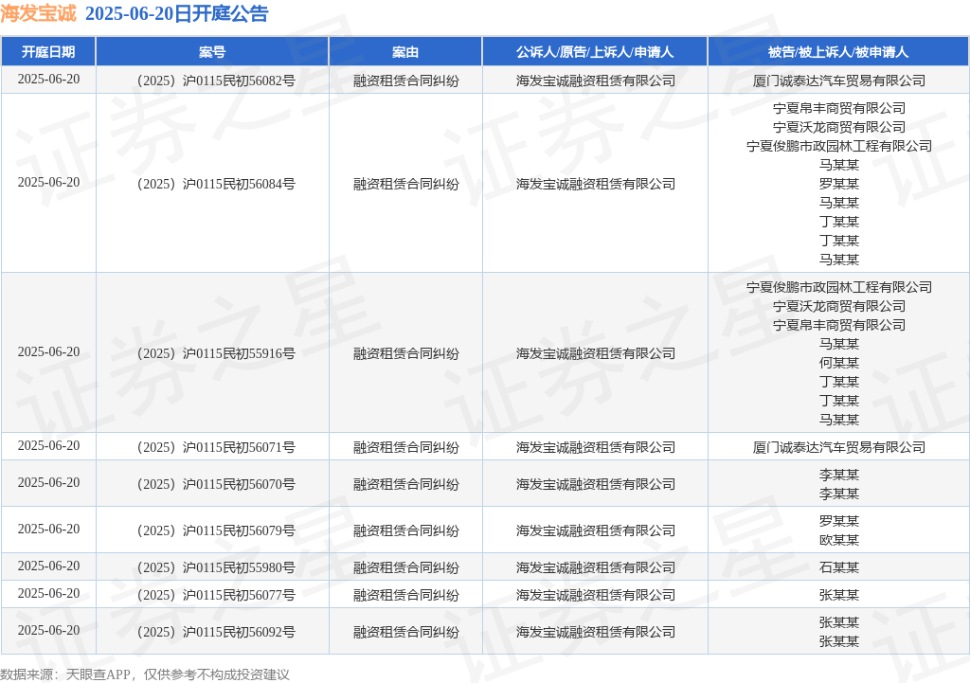Click case number （2025）沪0115民初56092号
The width and height of the screenshot is (970, 683).
[x=213, y=632]
